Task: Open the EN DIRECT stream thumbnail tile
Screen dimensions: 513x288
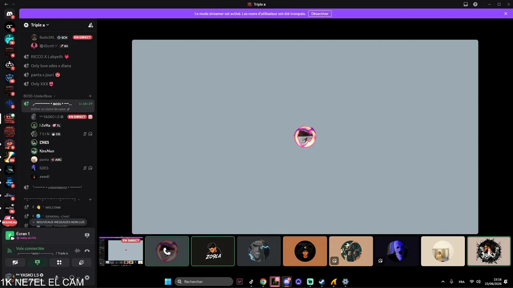Action: click(121, 251)
